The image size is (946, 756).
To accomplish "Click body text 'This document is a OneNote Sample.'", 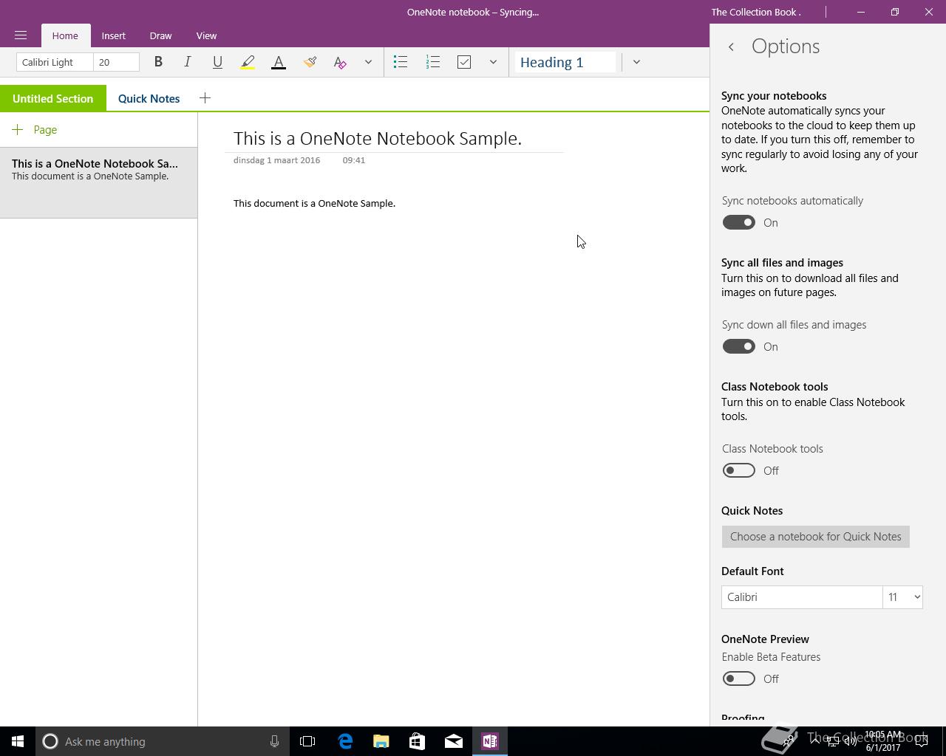I will pyautogui.click(x=314, y=203).
